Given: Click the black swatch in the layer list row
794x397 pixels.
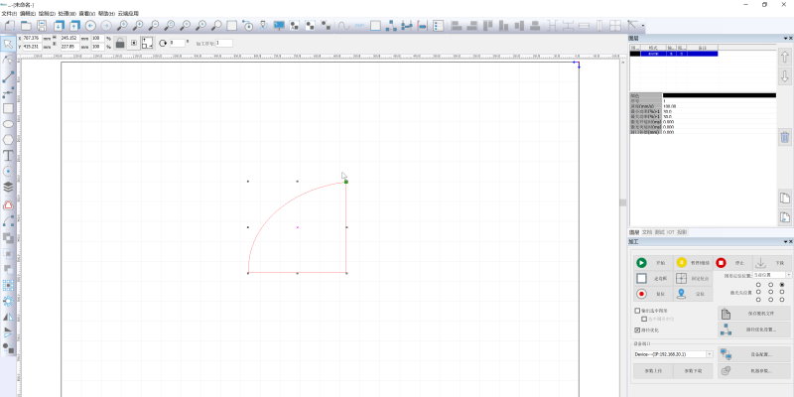Looking at the screenshot, I should point(635,54).
